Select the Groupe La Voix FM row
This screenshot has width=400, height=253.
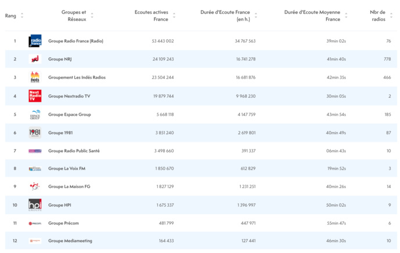click(68, 168)
